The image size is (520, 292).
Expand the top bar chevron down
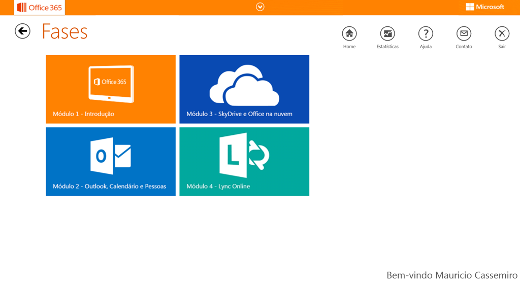(x=260, y=7)
